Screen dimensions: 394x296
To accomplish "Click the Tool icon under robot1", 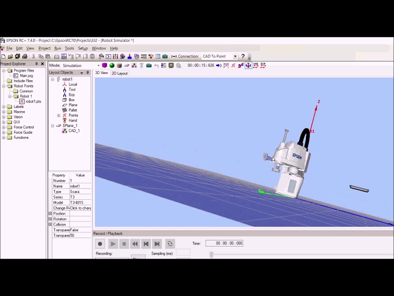I will (x=65, y=89).
